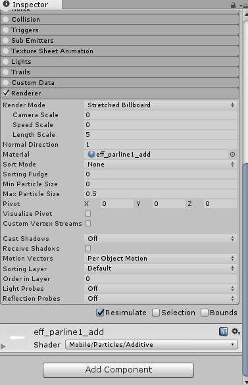Screen dimensions: 248x385
Task: Click the scrollbar up arrow
Action: pyautogui.click(x=246, y=14)
